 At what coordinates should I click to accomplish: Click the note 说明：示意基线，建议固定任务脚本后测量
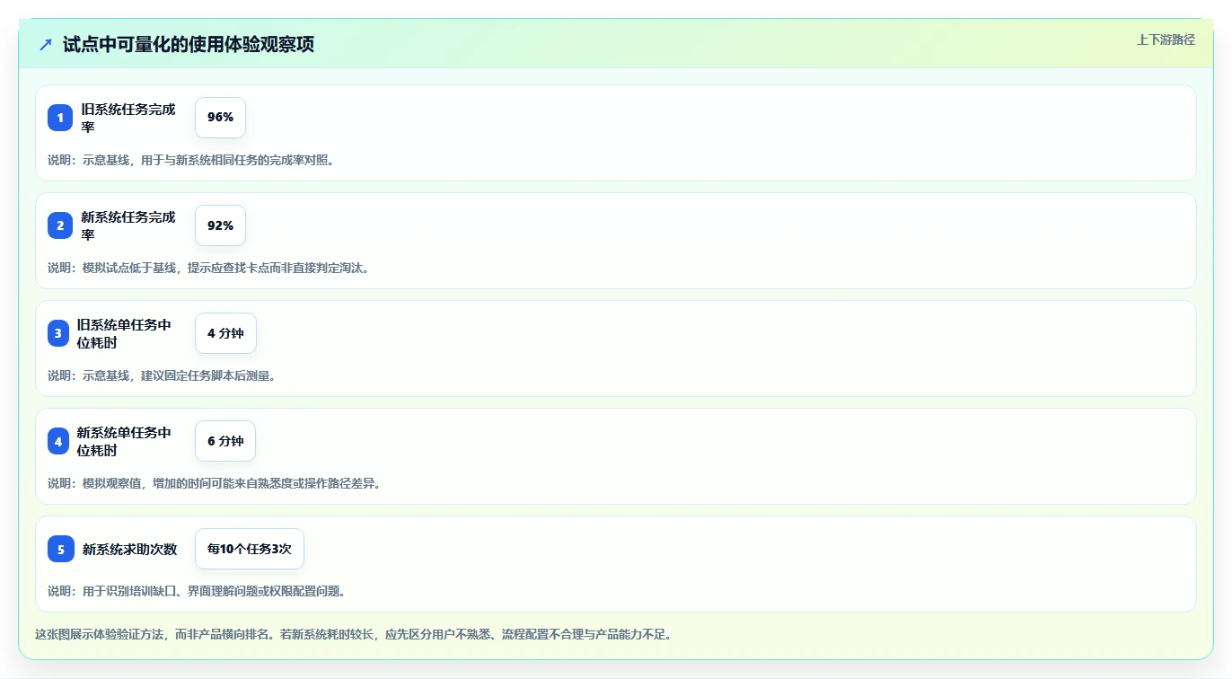point(162,375)
